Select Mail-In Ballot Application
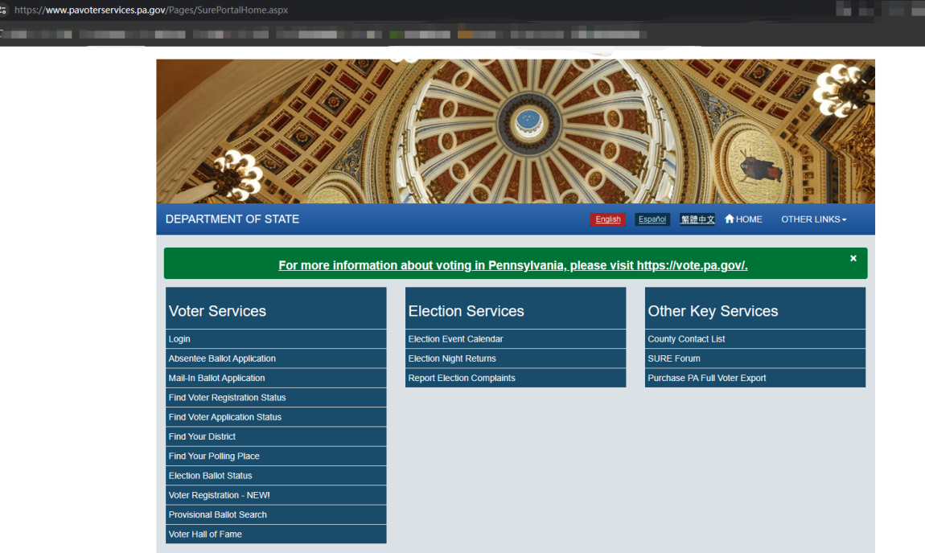The height and width of the screenshot is (553, 925). point(216,378)
